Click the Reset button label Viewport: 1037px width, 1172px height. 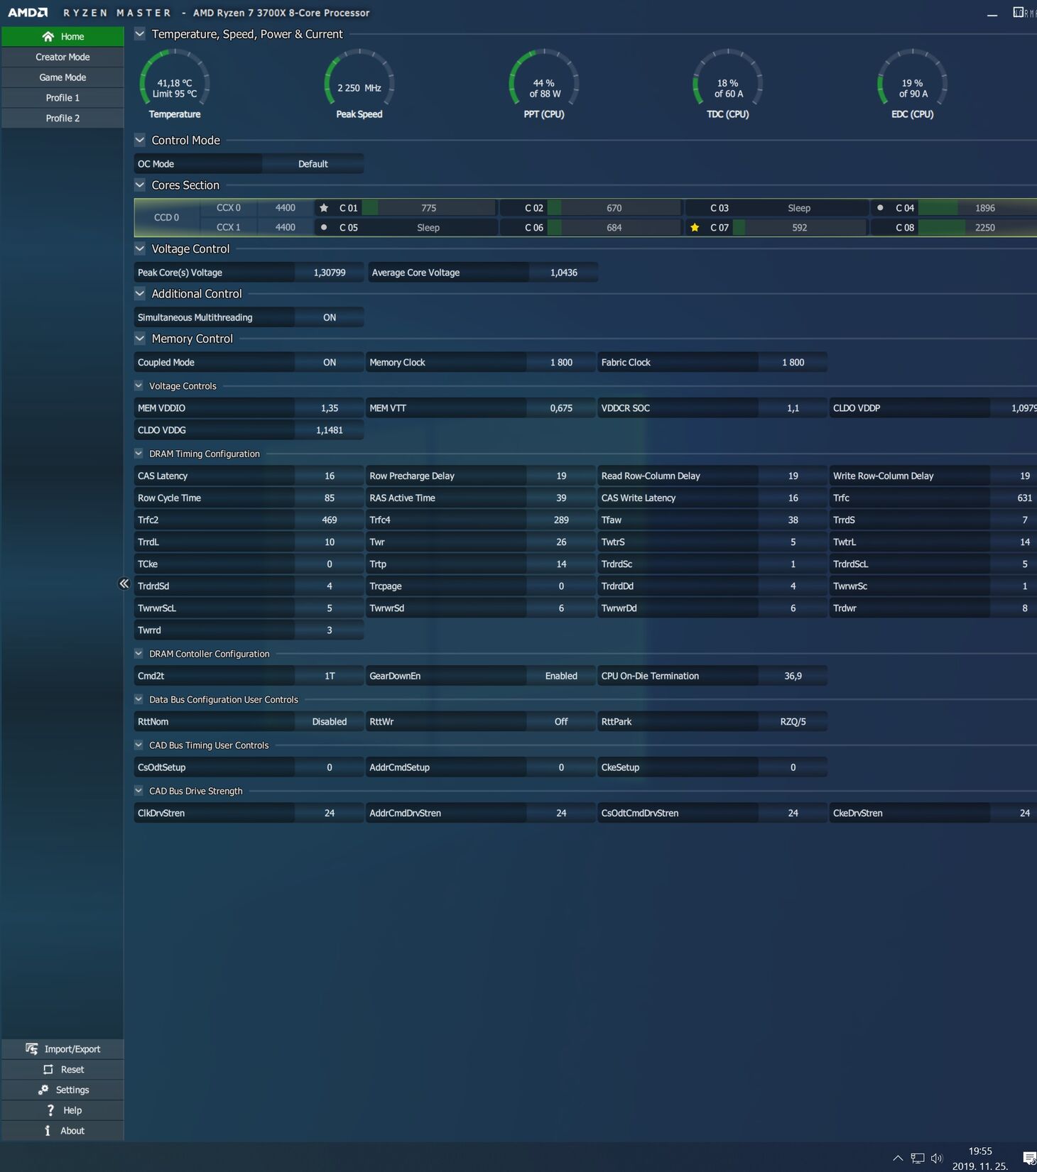click(72, 1070)
